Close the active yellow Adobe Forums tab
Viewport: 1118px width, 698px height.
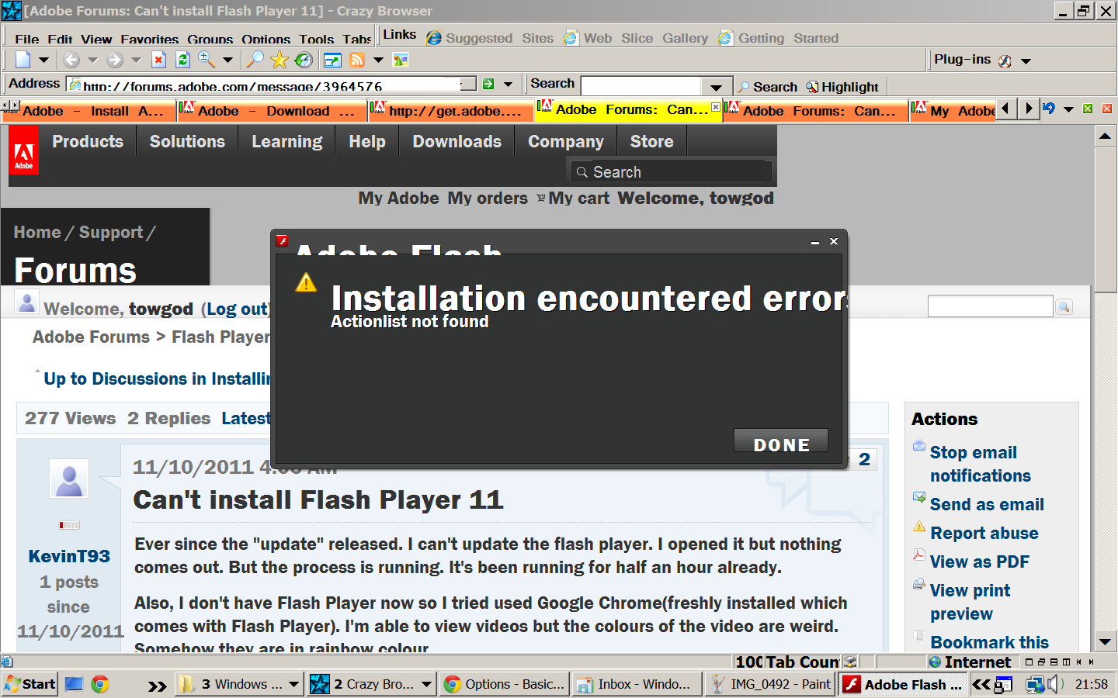716,107
